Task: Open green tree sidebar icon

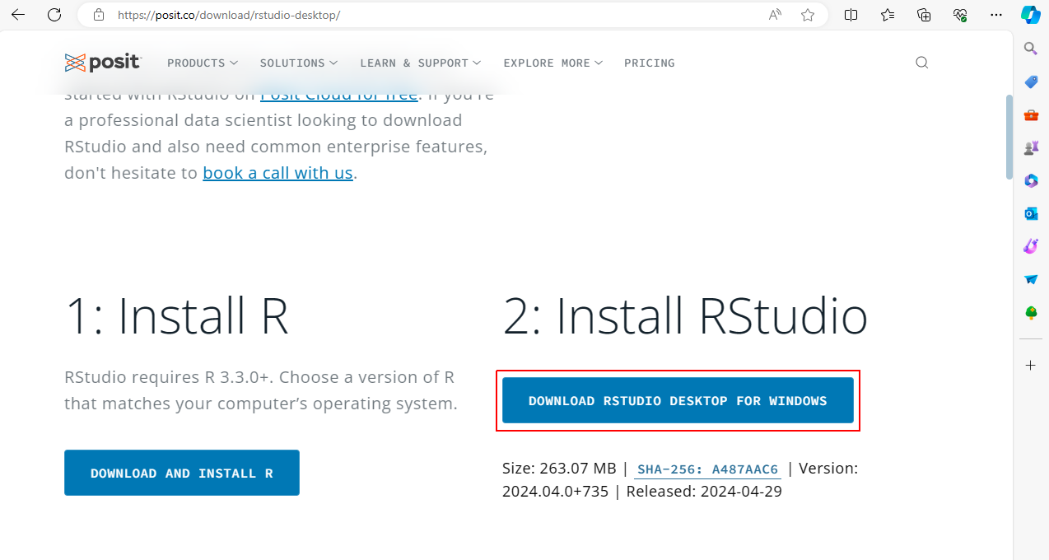Action: 1031,313
